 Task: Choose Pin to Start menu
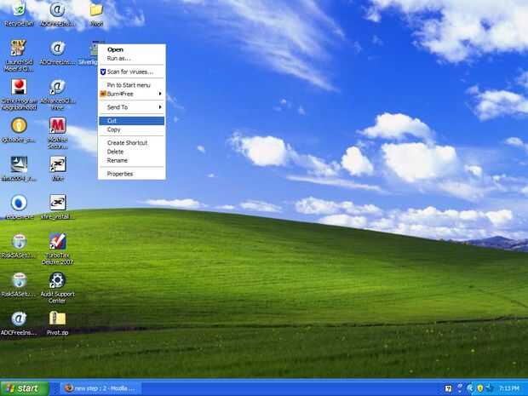(131, 85)
